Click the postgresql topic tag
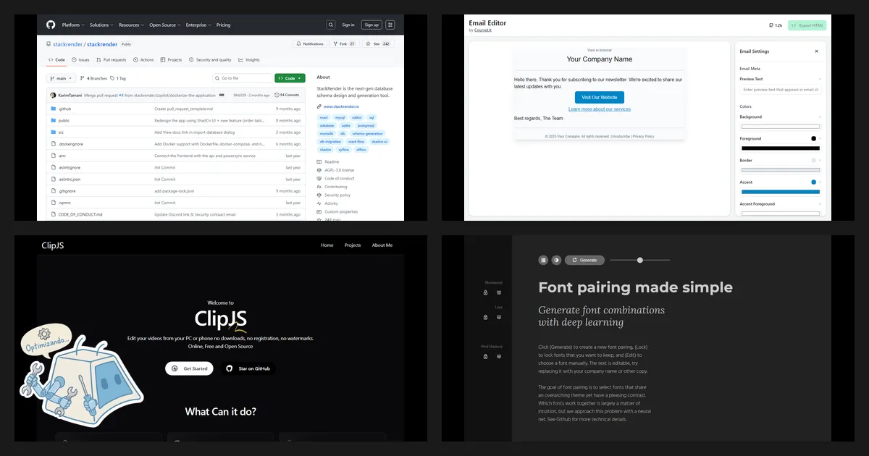Viewport: 869px width, 456px height. [x=366, y=125]
